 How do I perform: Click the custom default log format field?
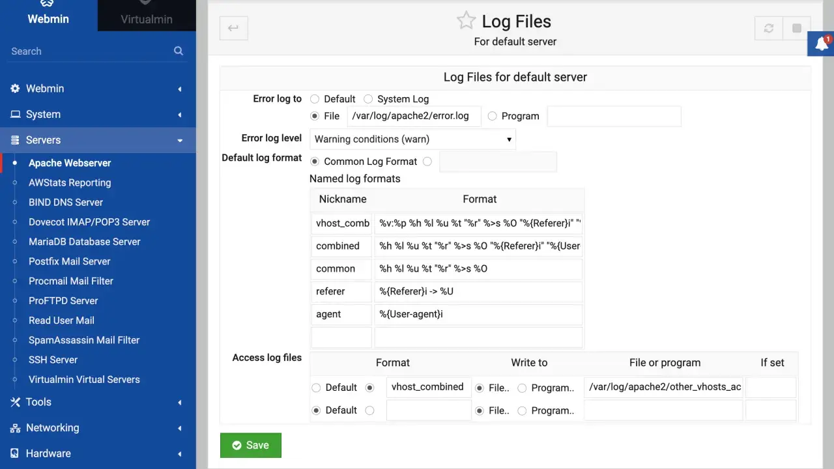pos(498,162)
